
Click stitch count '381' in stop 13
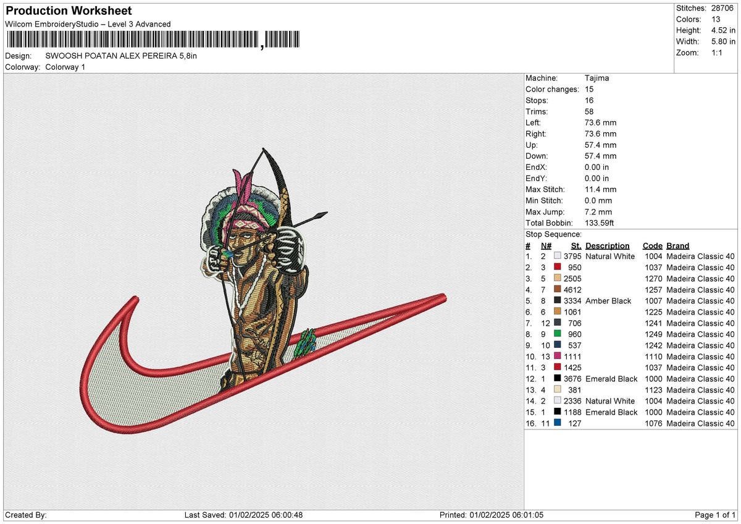[575, 389]
